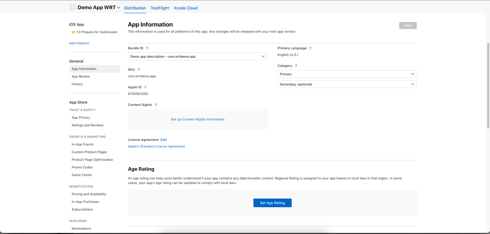490x234 pixels.
Task: Open App Privacy section
Action: (81, 118)
